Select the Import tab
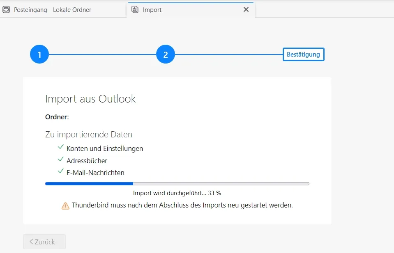394x253 pixels. coord(191,9)
